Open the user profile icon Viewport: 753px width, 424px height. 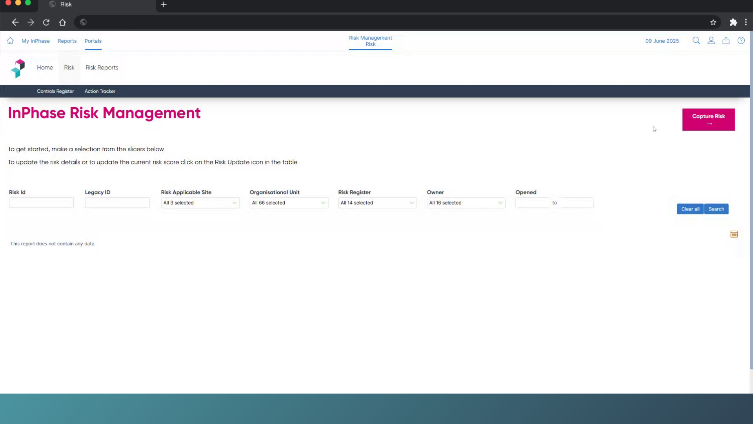click(711, 40)
